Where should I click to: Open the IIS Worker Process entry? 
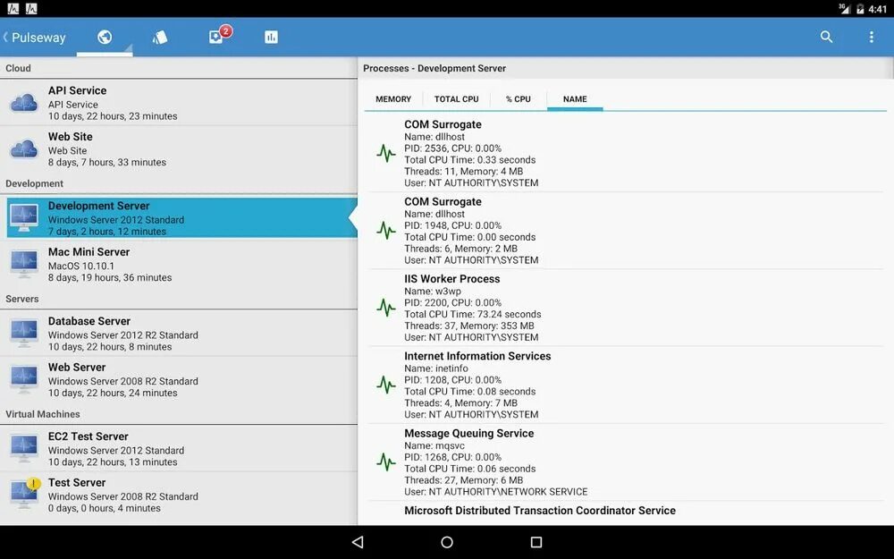(626, 308)
